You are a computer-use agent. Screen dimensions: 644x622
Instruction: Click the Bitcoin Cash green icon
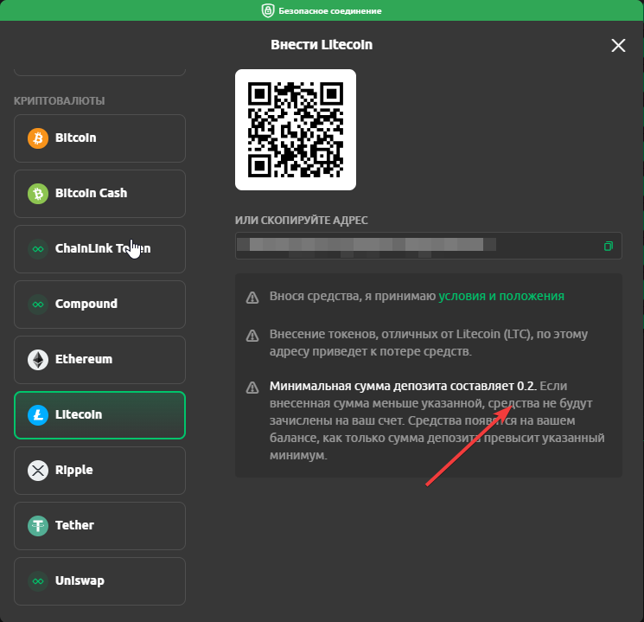[38, 194]
